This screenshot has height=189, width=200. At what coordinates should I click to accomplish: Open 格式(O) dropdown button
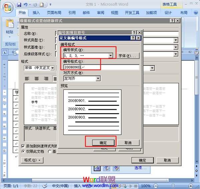pyautogui.click(x=32, y=160)
